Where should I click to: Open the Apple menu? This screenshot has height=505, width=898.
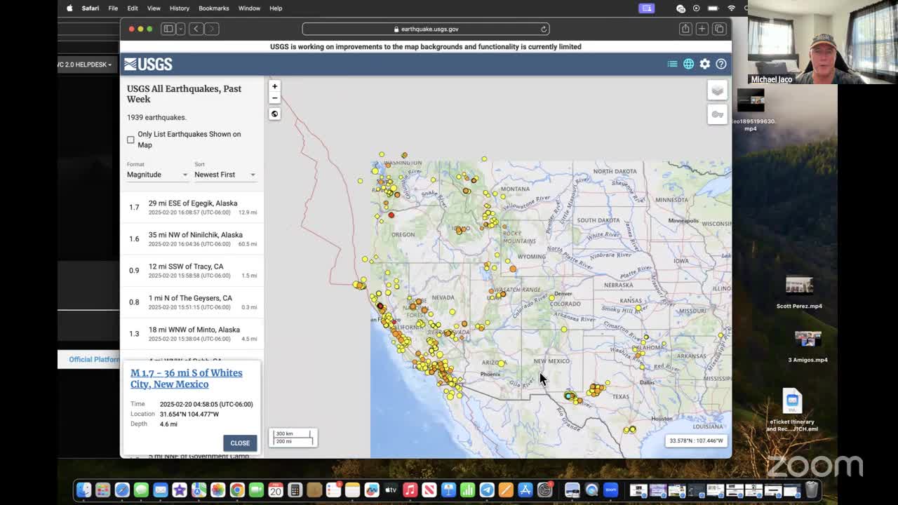coord(69,8)
